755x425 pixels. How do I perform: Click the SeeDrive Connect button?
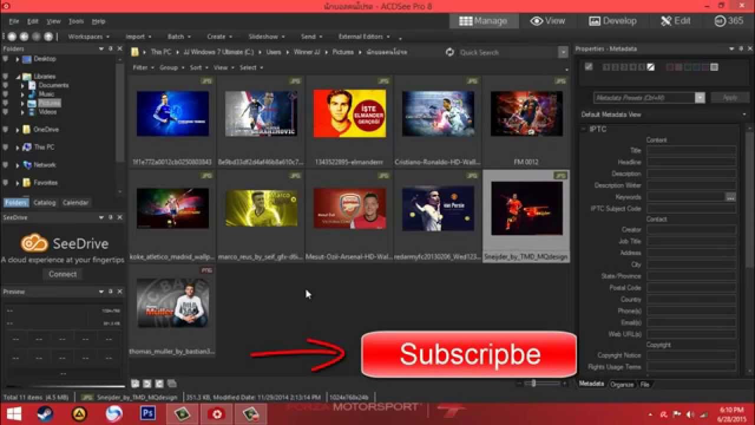click(x=63, y=274)
